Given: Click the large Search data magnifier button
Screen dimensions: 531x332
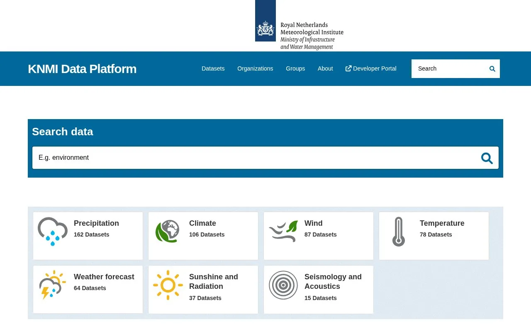Looking at the screenshot, I should click(x=487, y=158).
